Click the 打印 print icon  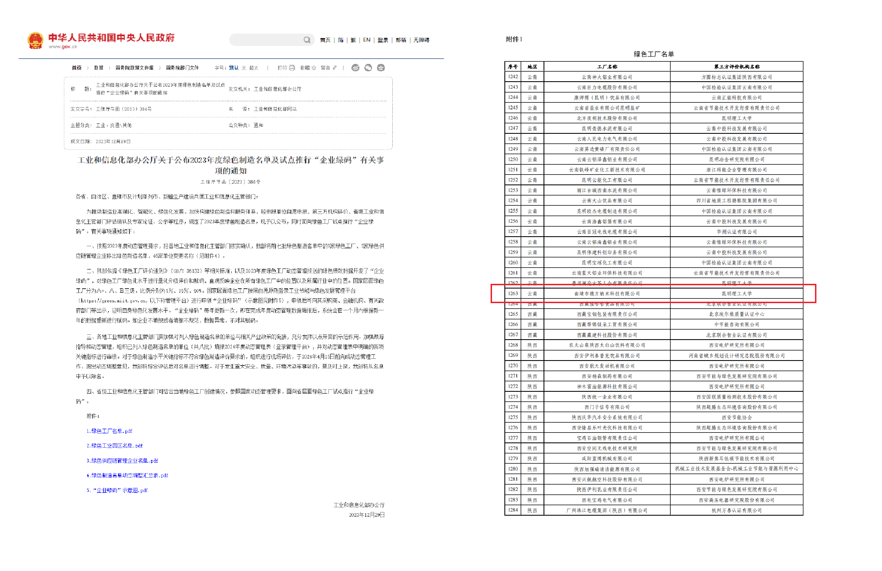coord(292,68)
